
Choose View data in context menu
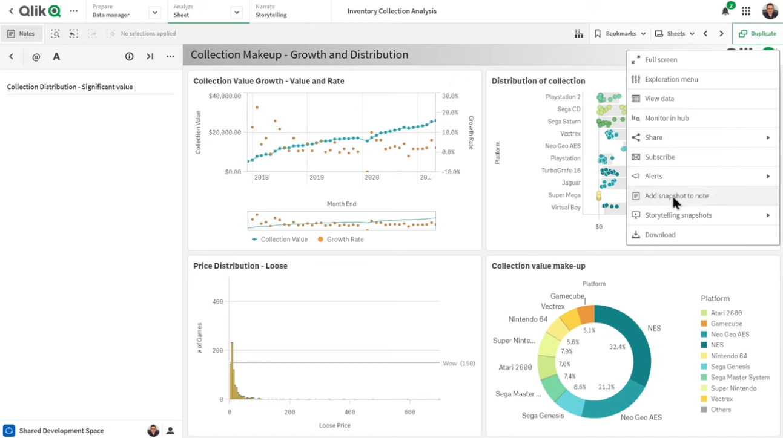pyautogui.click(x=703, y=99)
